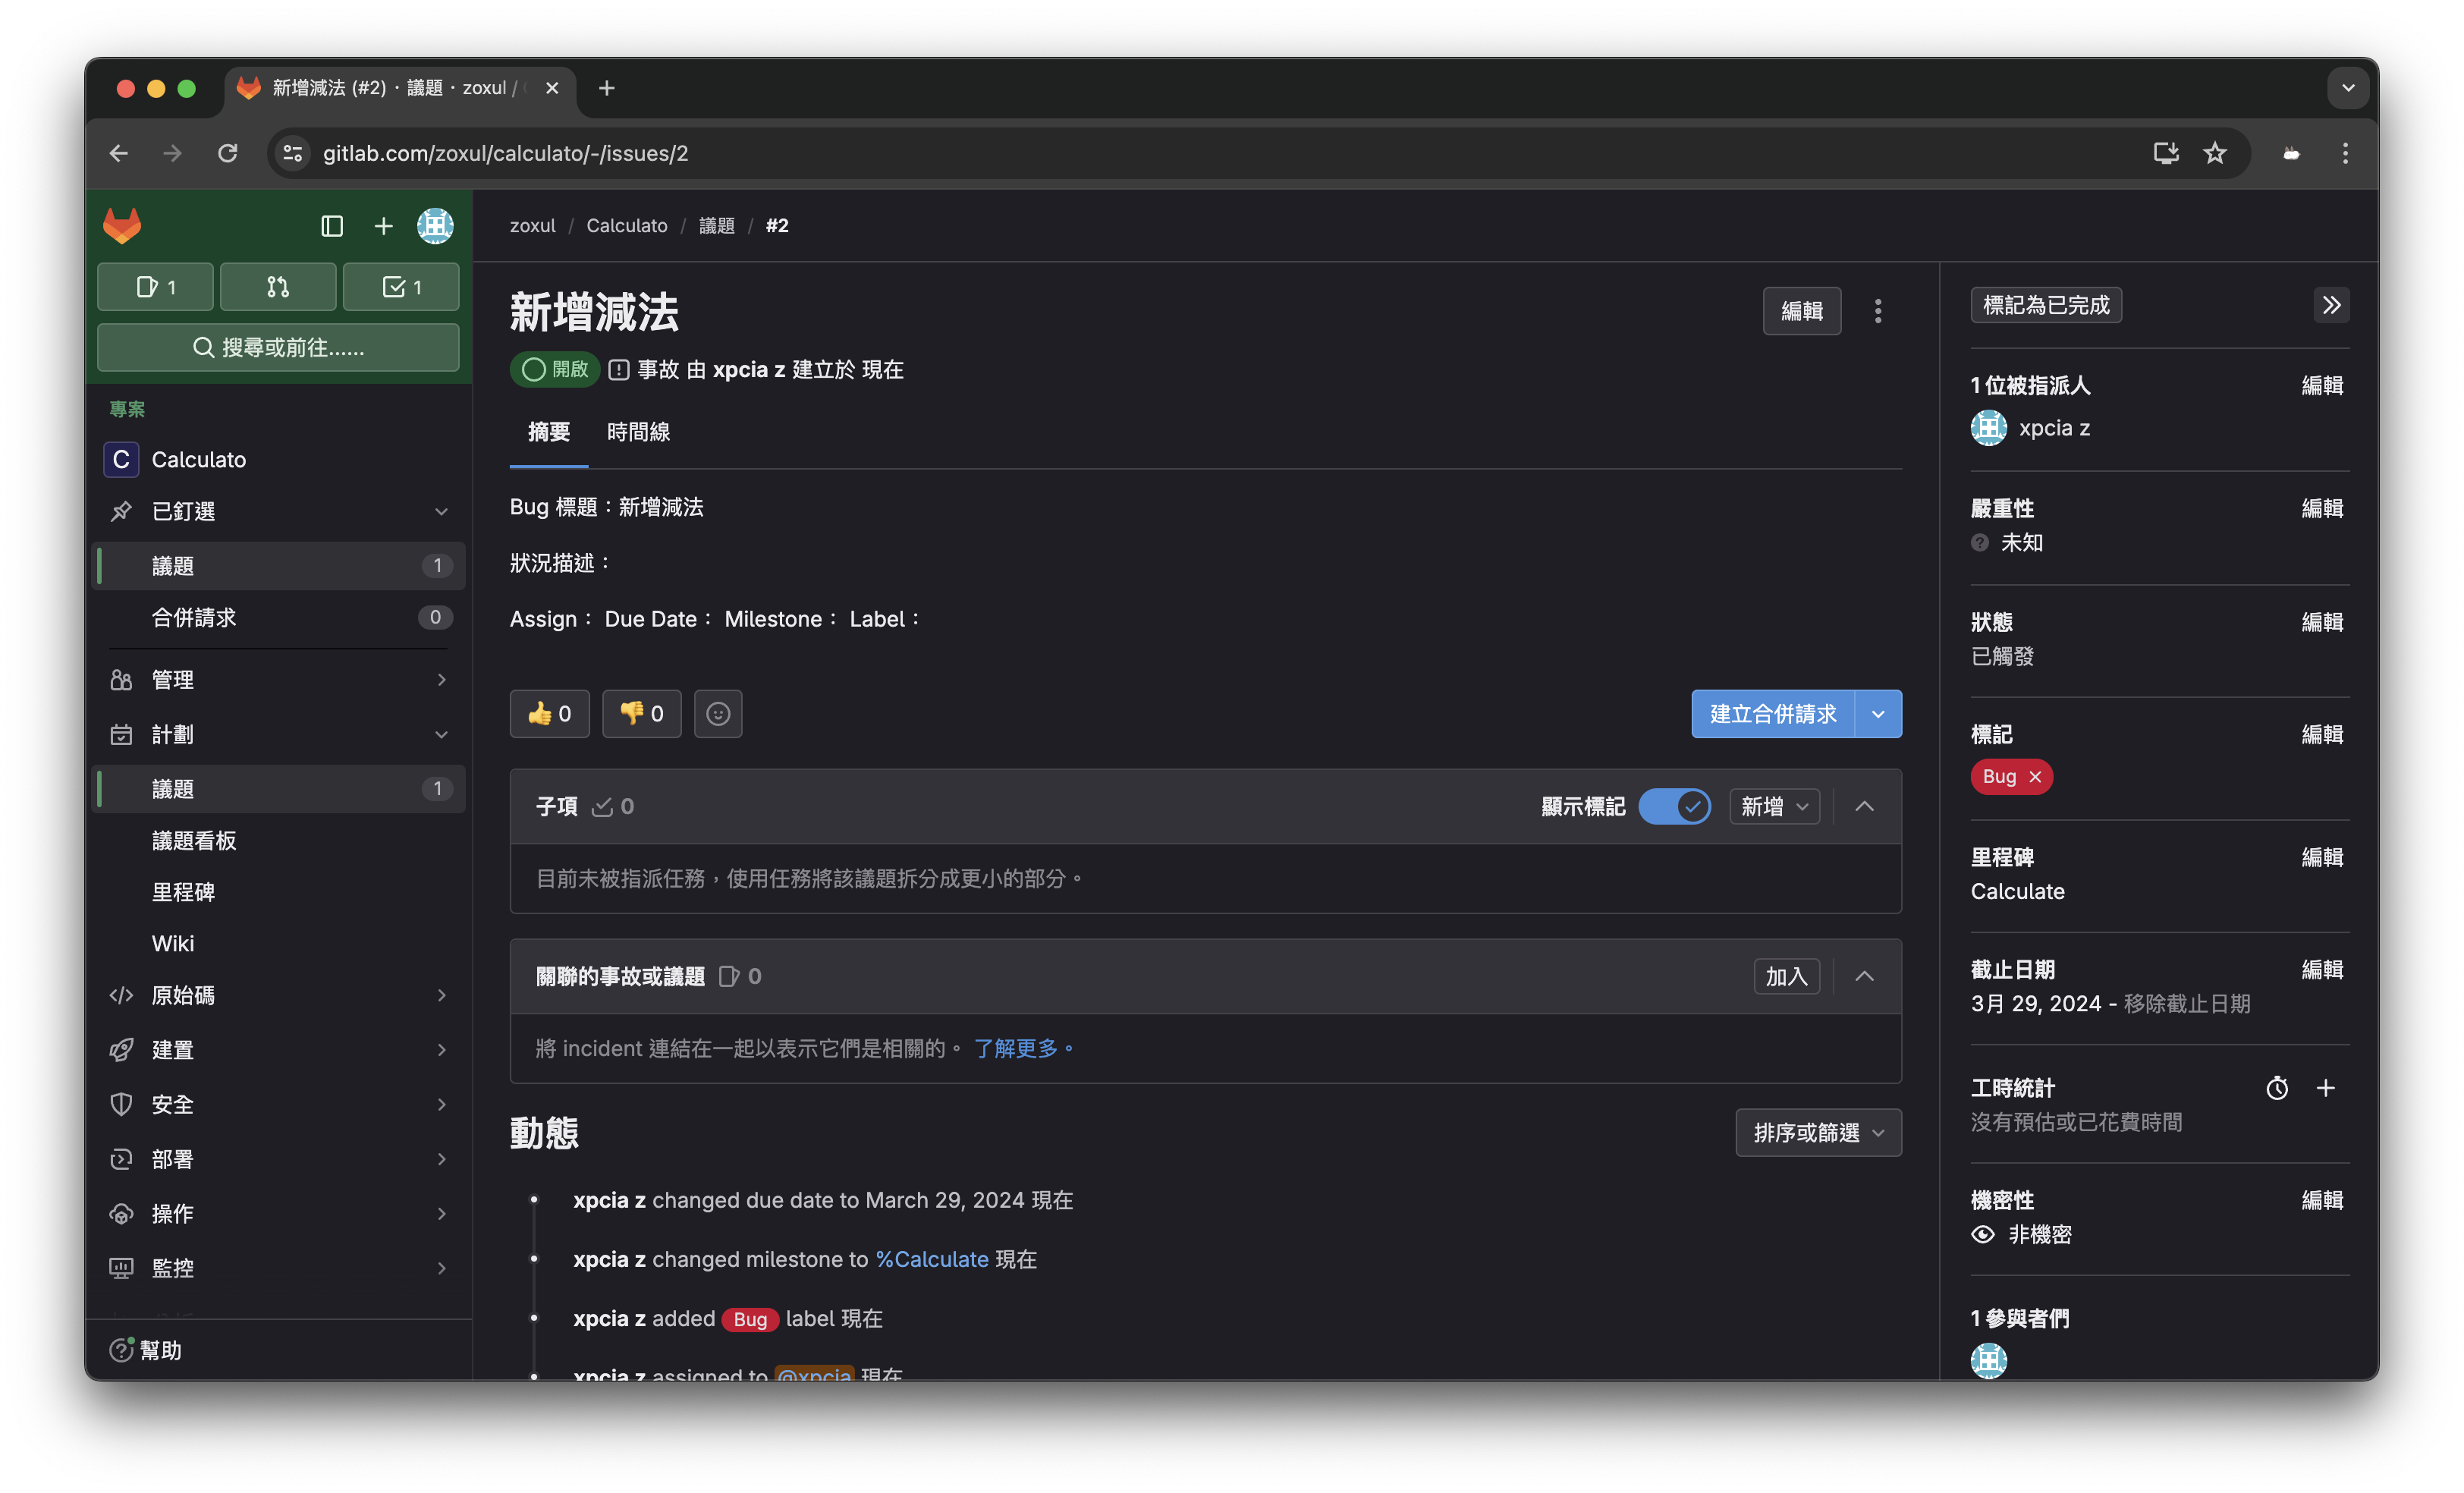Viewport: 2464px width, 1493px height.
Task: Click the 搜尋或前往 search field
Action: [x=278, y=347]
